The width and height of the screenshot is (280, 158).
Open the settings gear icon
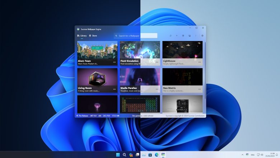[x=202, y=36]
